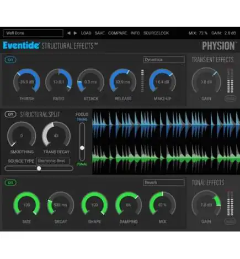Click the PHYSION title text
Image resolution: width=240 pixels, height=259 pixels.
pos(218,46)
